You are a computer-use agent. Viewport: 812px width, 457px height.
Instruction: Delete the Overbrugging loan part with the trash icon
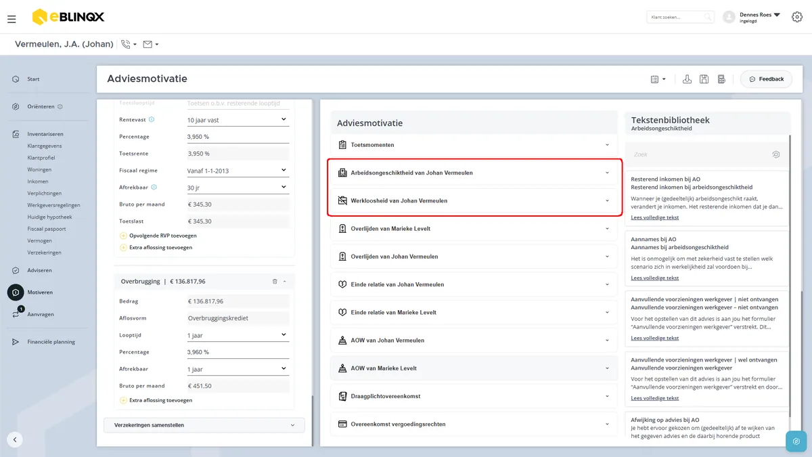(275, 281)
